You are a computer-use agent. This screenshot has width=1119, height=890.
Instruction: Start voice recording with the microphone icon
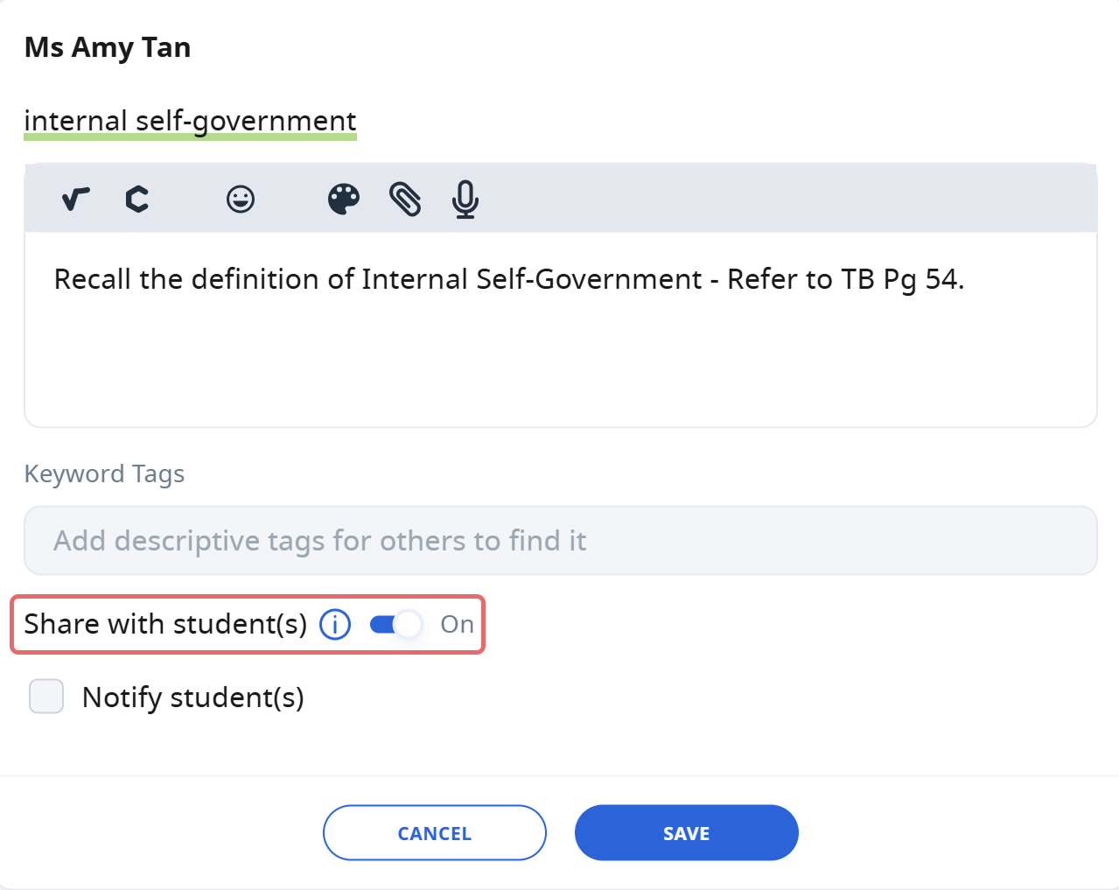(x=465, y=199)
